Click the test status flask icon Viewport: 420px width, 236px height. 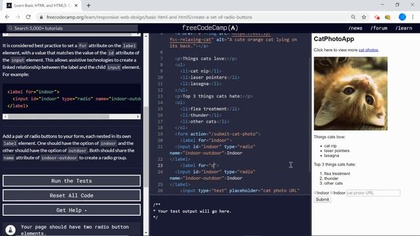pyautogui.click(x=10, y=230)
